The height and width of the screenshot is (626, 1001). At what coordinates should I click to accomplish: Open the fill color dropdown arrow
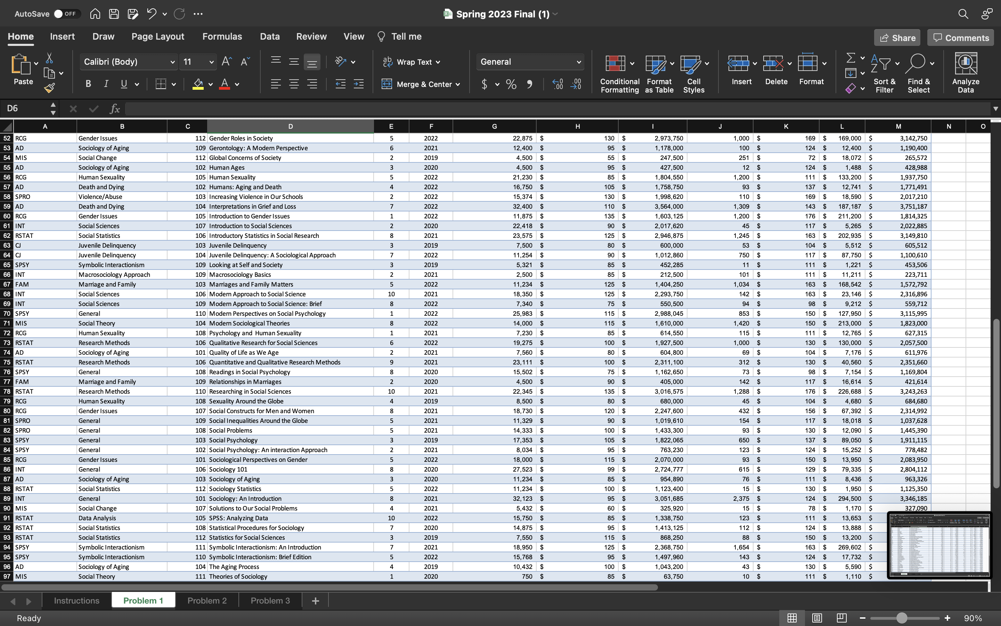pyautogui.click(x=210, y=84)
